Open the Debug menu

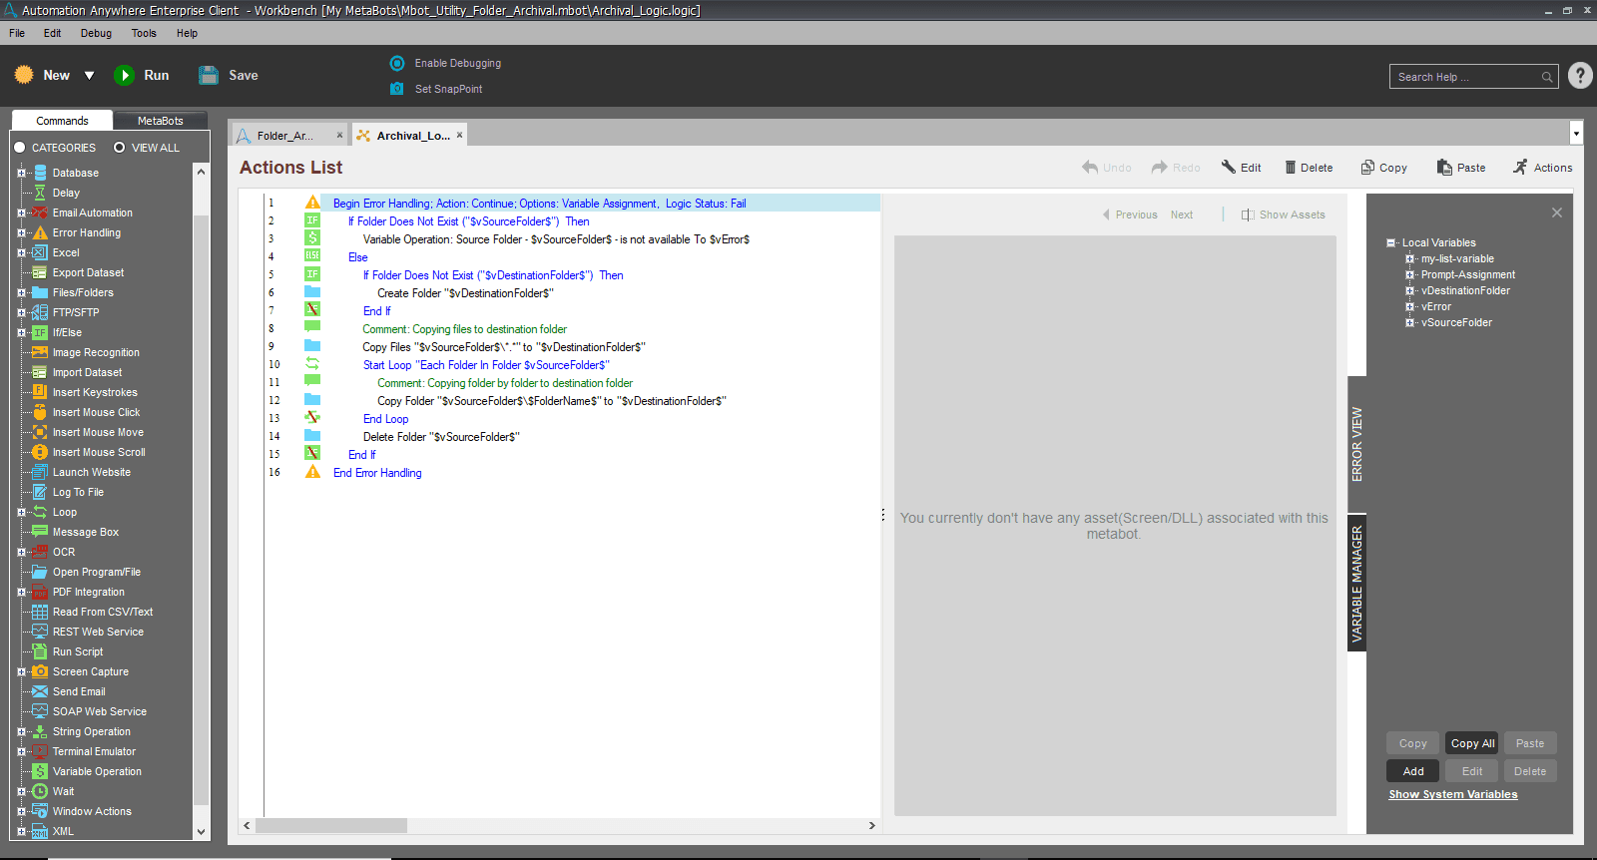96,33
